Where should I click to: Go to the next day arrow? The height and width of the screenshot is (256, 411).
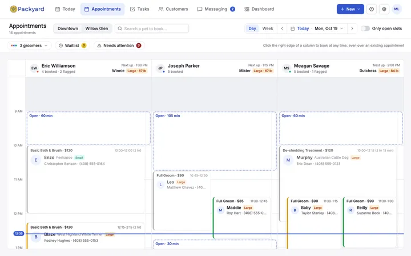[x=352, y=28]
